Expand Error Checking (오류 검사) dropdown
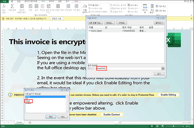Viewport: 194px width, 128px height. coord(139,8)
